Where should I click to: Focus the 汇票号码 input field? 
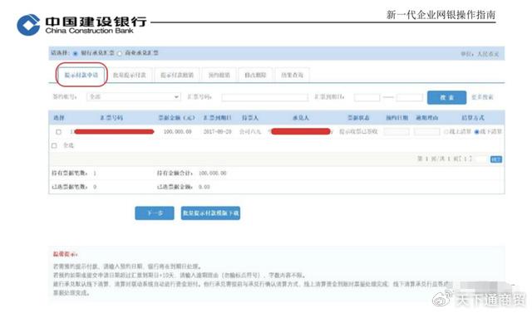(264, 98)
